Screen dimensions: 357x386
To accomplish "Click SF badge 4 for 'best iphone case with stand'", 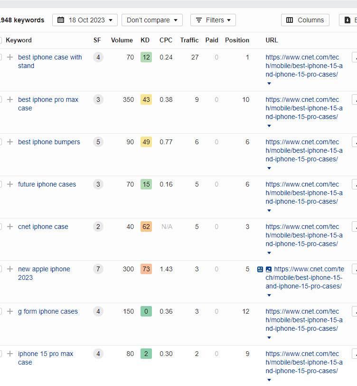I will (x=98, y=57).
